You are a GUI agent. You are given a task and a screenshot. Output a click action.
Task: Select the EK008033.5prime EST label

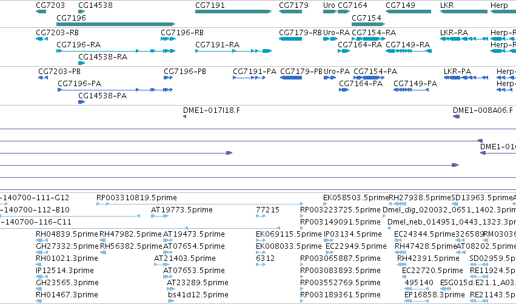pyautogui.click(x=289, y=246)
